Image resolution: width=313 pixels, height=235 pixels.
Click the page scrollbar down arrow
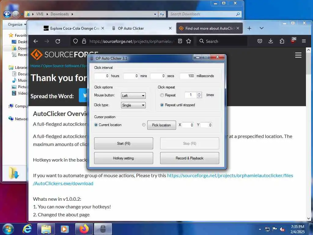click(x=308, y=218)
